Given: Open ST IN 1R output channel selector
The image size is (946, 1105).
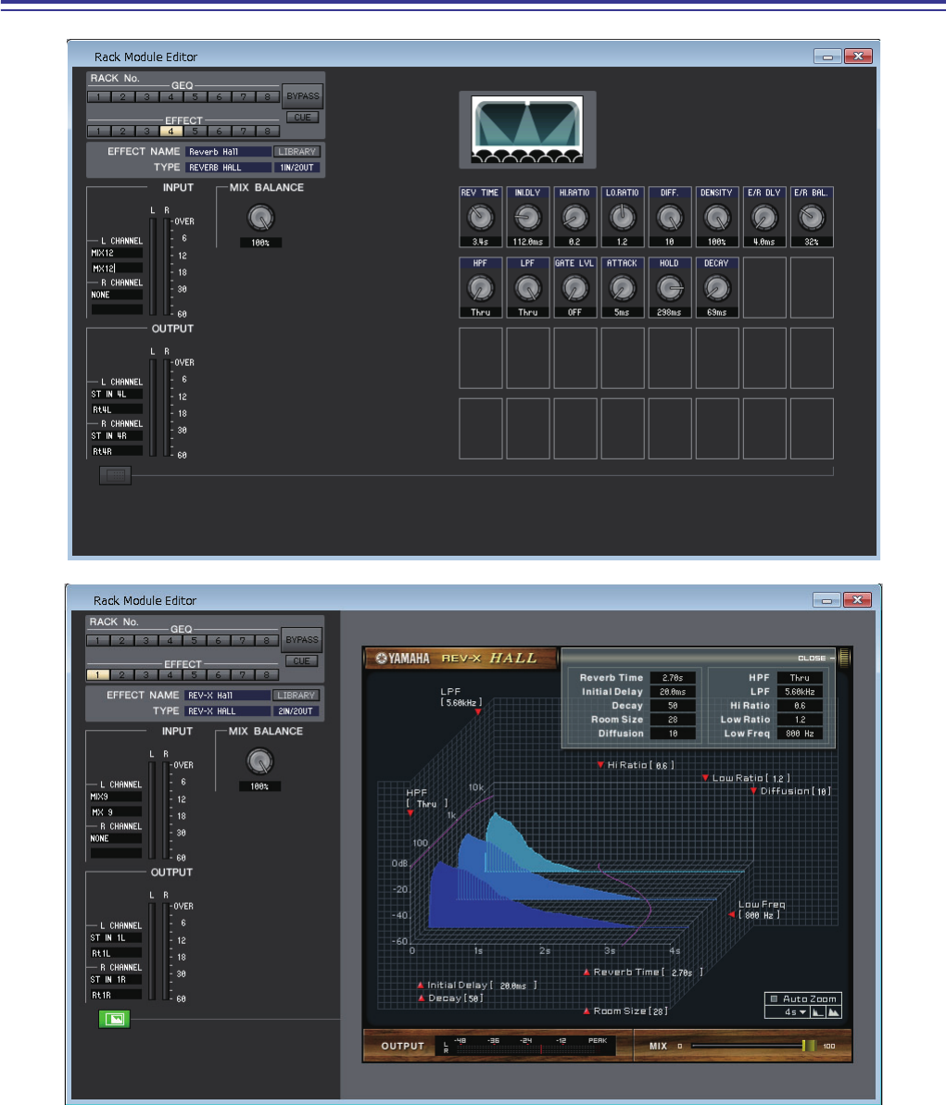Looking at the screenshot, I should (x=116, y=980).
